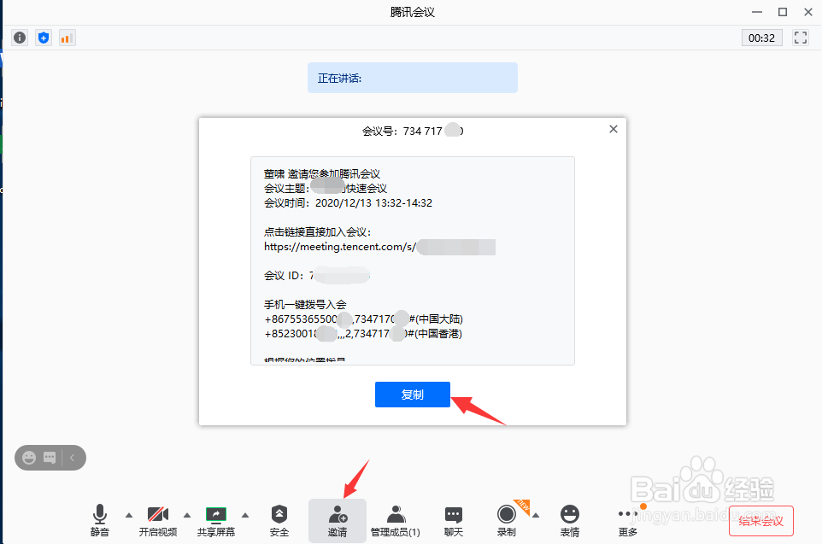Toggle the emoji quick-reaction panel at bottom left

pyautogui.click(x=30, y=458)
